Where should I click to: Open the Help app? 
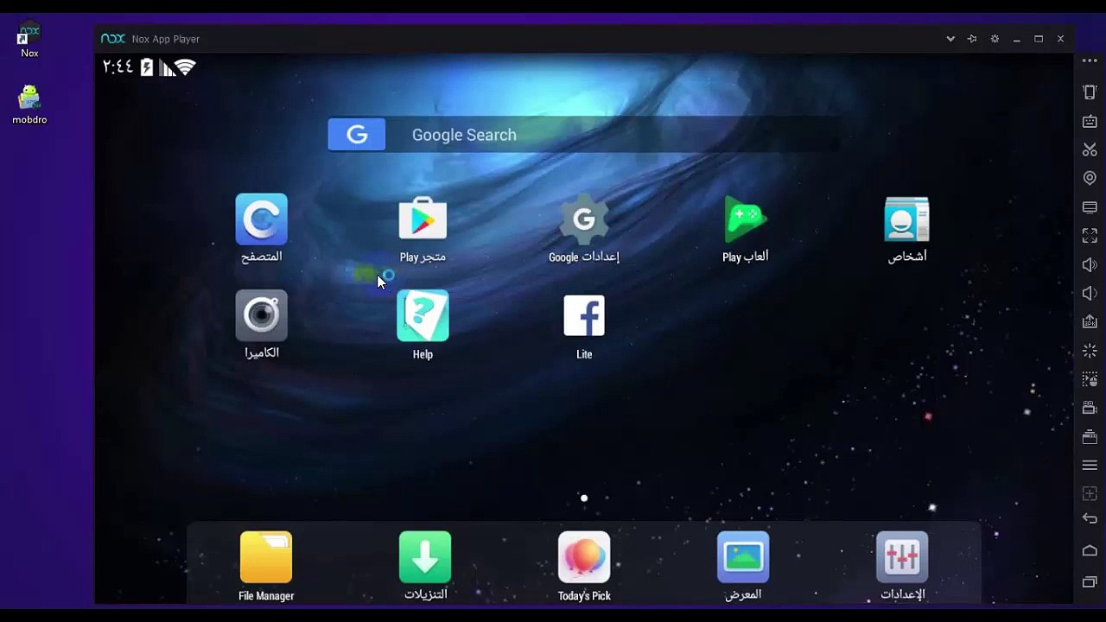(x=423, y=315)
